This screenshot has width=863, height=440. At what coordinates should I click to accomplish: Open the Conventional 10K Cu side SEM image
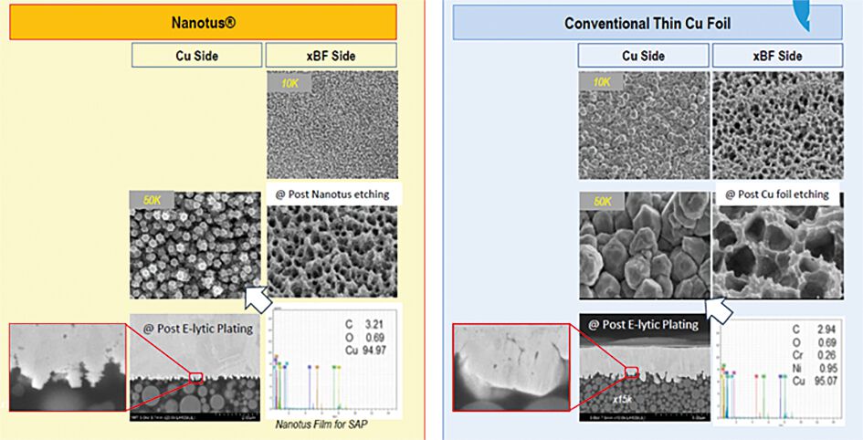pos(642,125)
